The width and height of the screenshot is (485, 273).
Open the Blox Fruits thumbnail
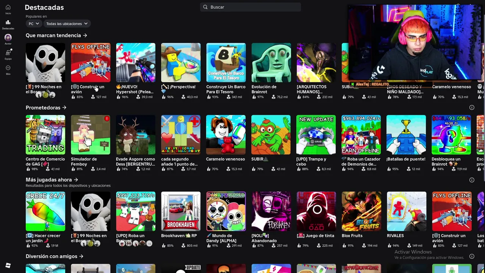361,212
